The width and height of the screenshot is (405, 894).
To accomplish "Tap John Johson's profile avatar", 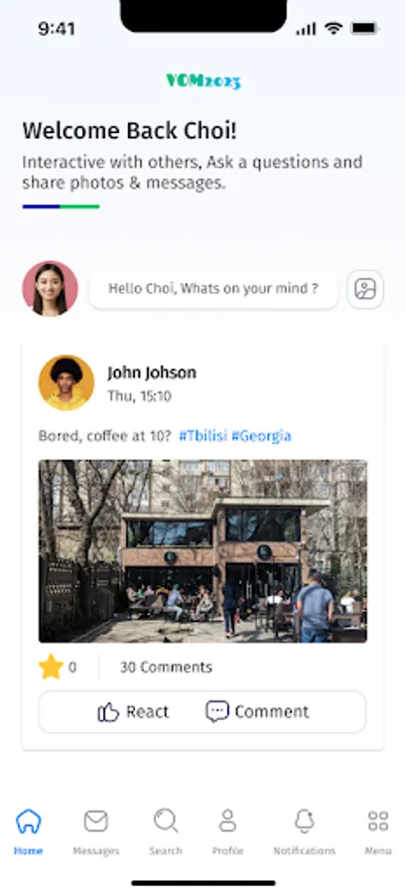I will point(67,382).
